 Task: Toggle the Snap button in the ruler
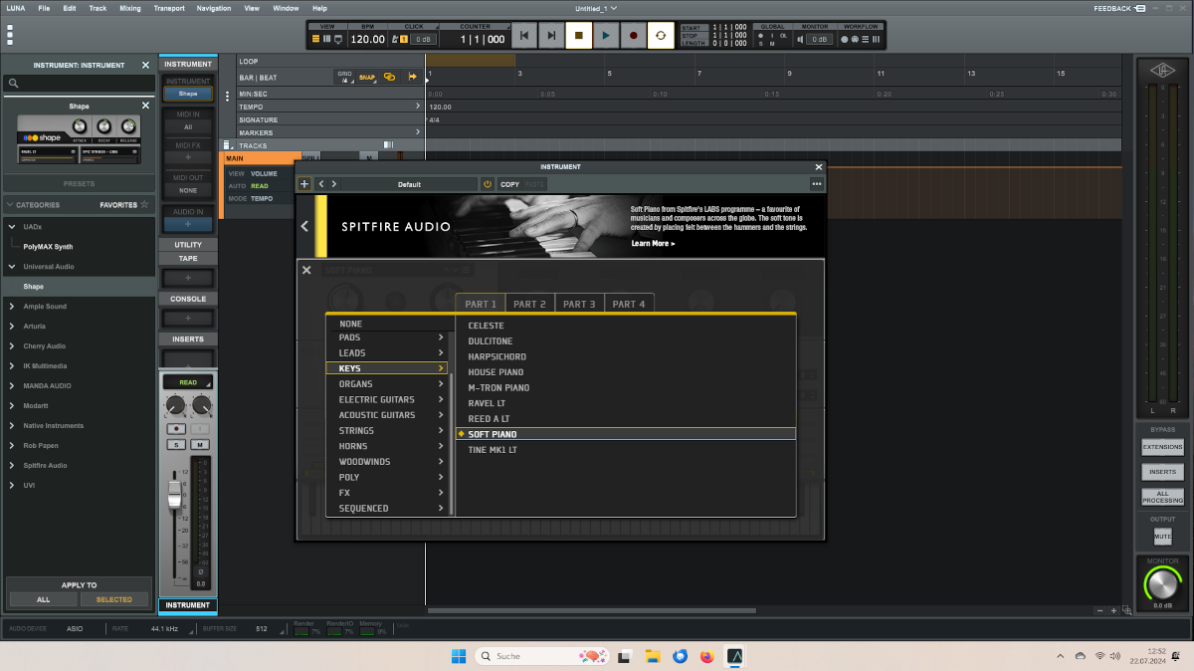click(367, 77)
